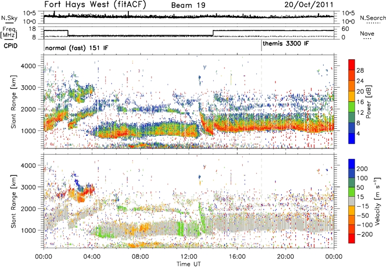This screenshot has width=386, height=267.
Task: Click the 'Freq. [MHz]' label
Action: (9, 32)
